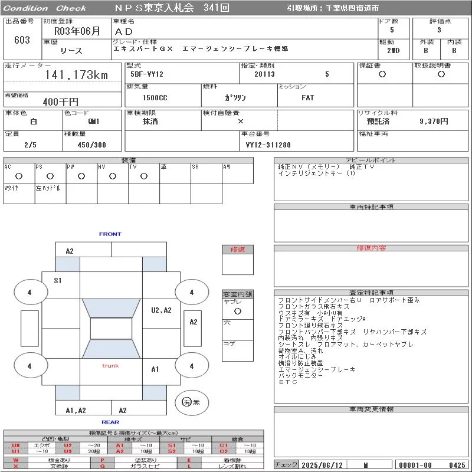Click the circle mark under PW
Viewport: 472px width, 472px height.
pos(81,176)
